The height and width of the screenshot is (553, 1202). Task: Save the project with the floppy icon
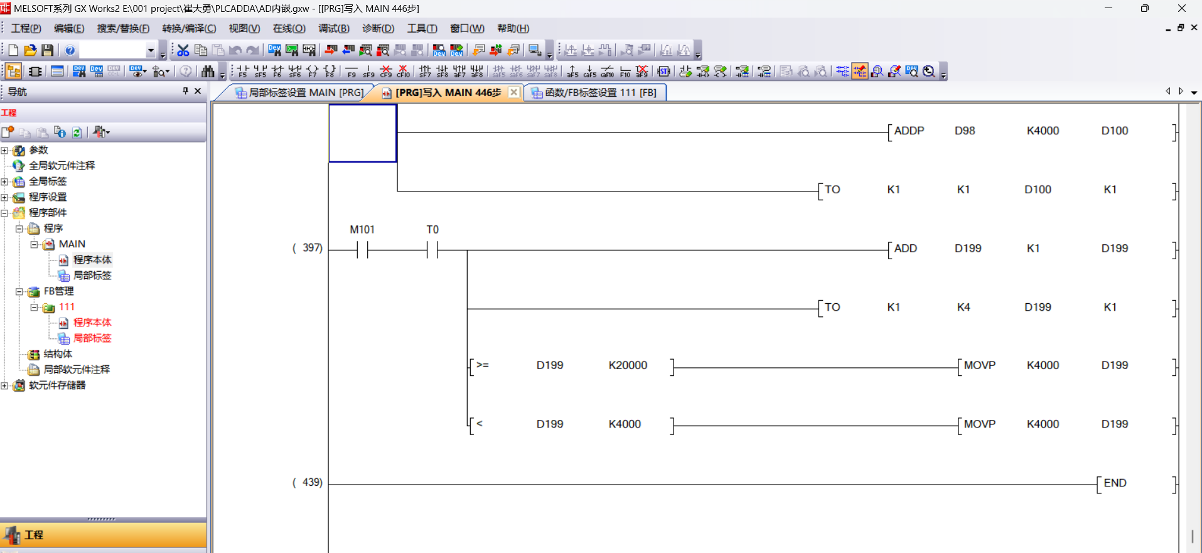[47, 50]
